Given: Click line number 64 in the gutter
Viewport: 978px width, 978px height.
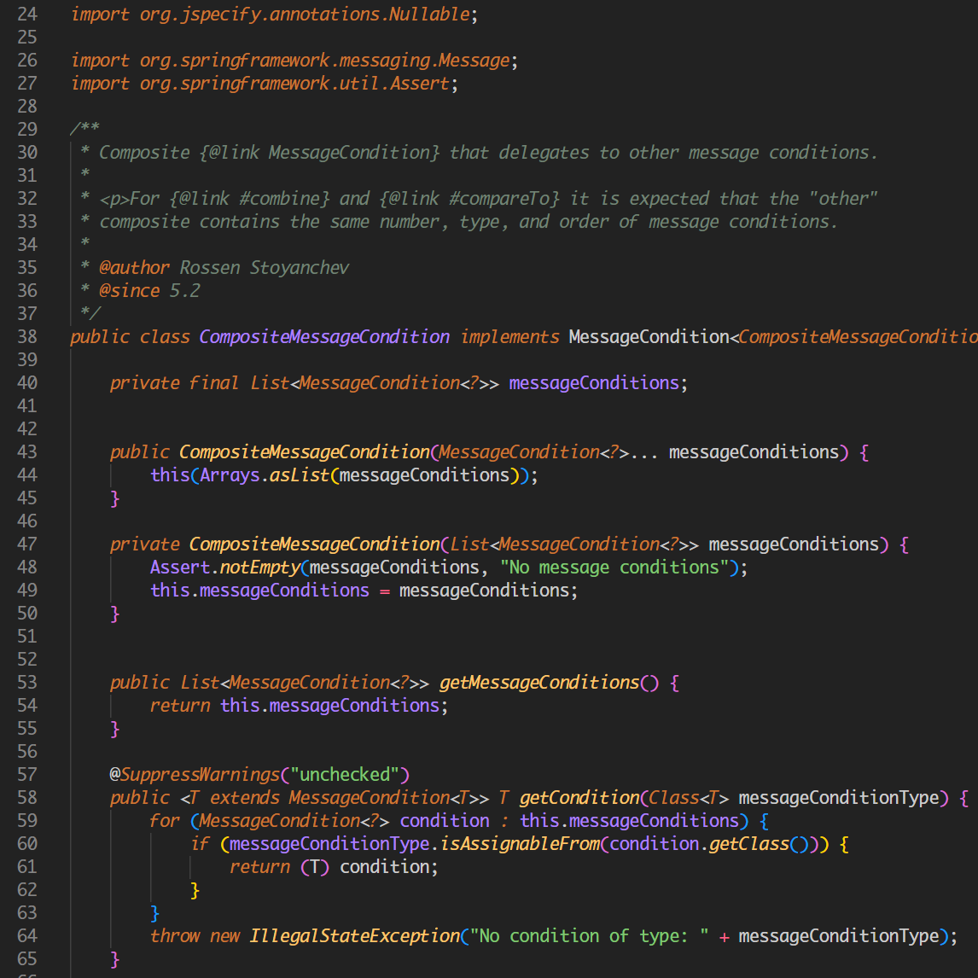Looking at the screenshot, I should 26,935.
